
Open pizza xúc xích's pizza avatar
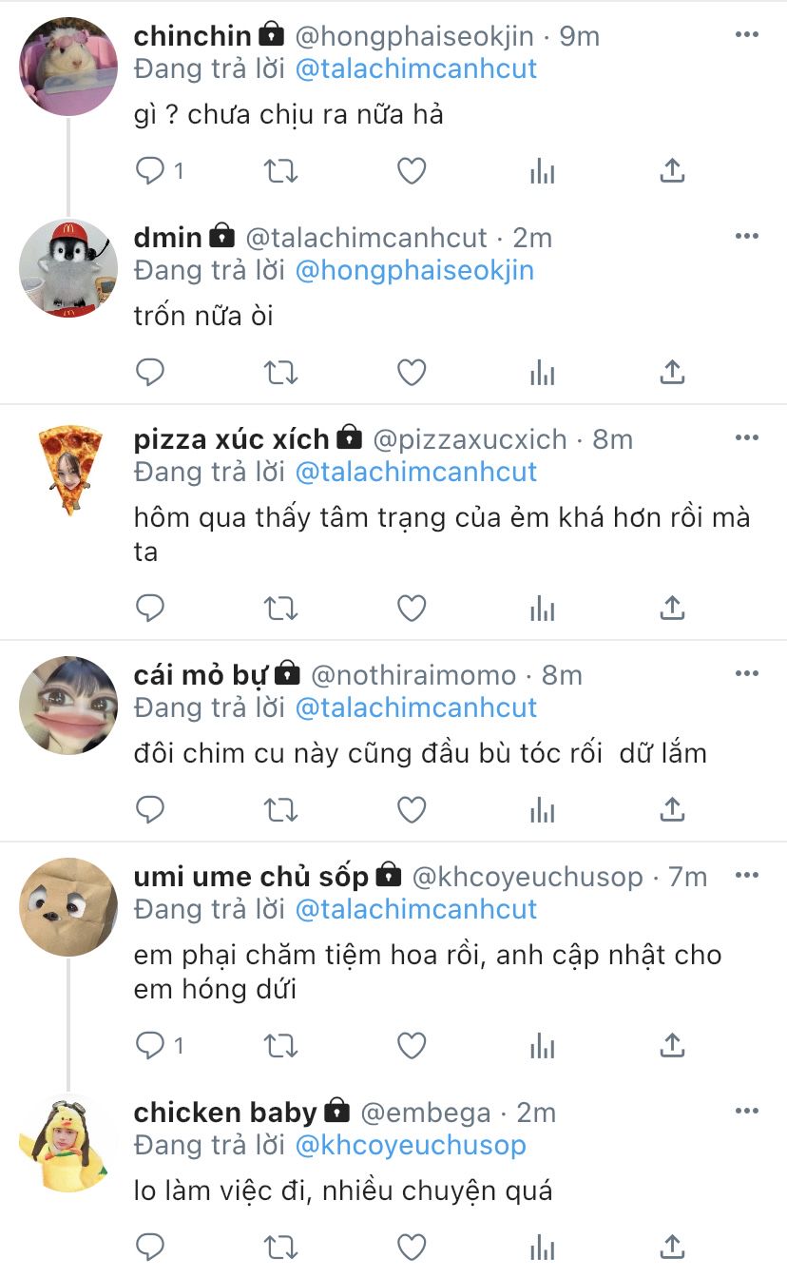pyautogui.click(x=68, y=471)
